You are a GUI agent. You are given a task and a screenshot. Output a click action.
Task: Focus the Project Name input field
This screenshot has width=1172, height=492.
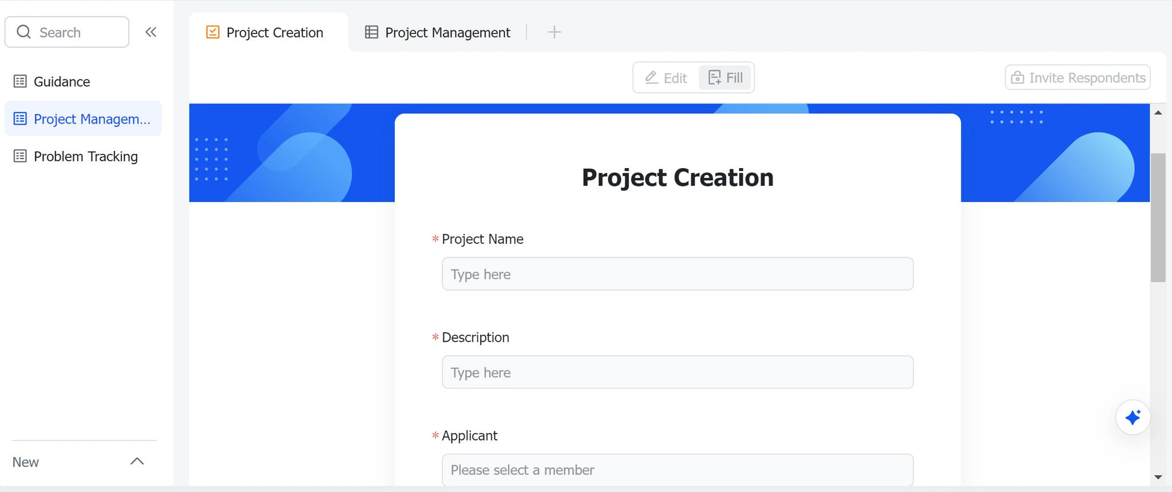[678, 274]
